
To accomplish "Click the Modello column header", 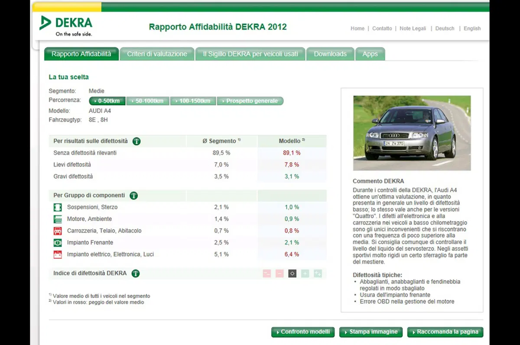I will tap(292, 141).
